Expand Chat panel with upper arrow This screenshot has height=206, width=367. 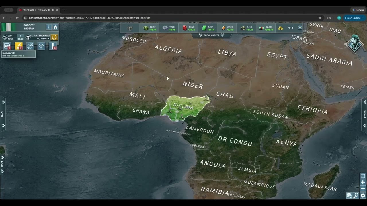(x=2, y=157)
